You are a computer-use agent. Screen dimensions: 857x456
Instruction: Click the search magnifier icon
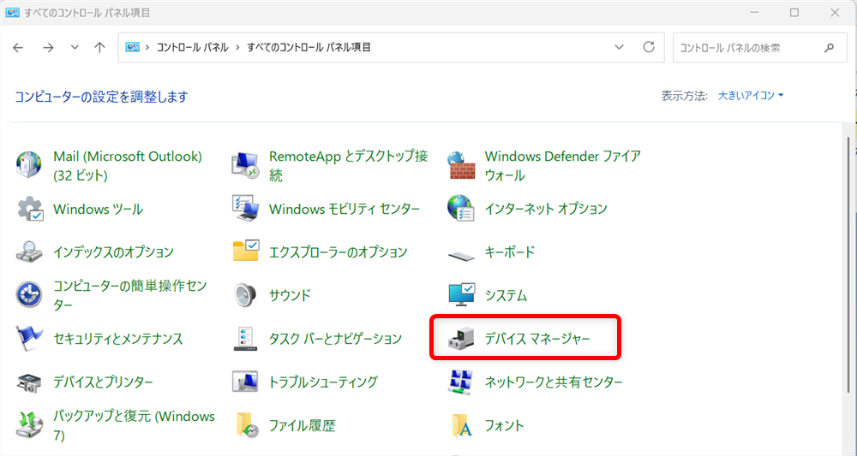tap(829, 47)
